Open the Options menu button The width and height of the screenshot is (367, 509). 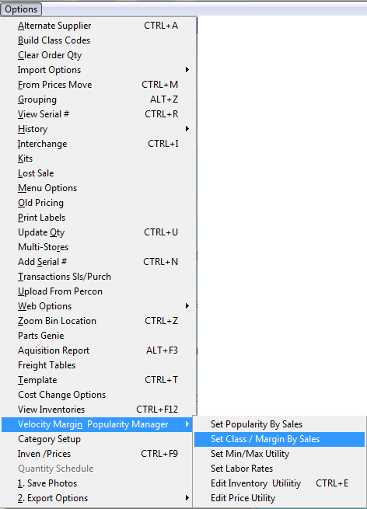coord(21,9)
